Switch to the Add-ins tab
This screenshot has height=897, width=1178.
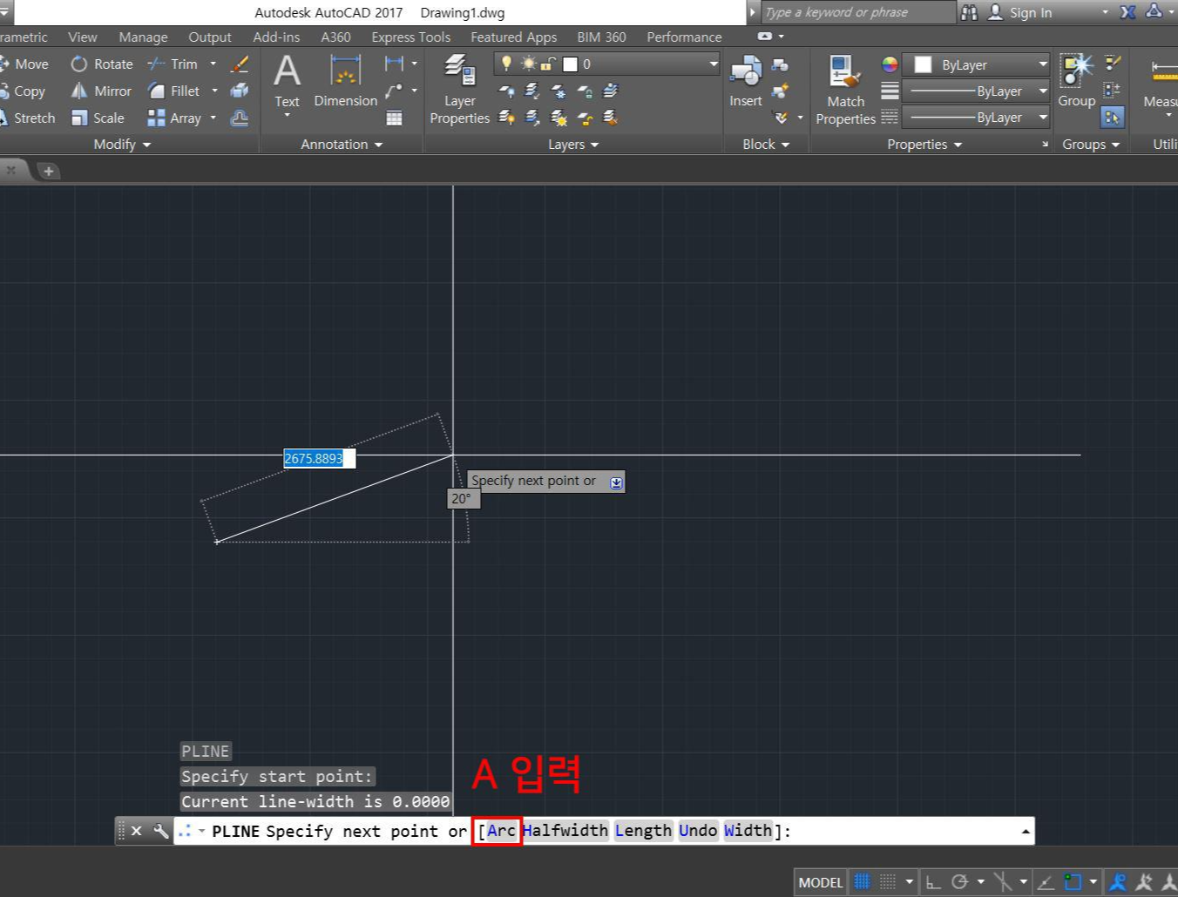pyautogui.click(x=276, y=37)
